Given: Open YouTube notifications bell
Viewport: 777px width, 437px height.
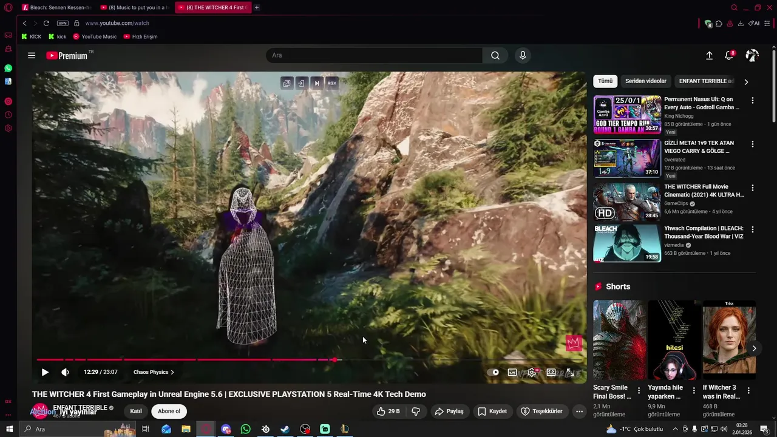Looking at the screenshot, I should coord(729,55).
